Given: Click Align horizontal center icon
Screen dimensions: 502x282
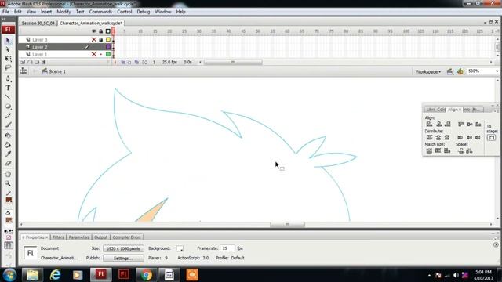Looking at the screenshot, I should coord(439,124).
